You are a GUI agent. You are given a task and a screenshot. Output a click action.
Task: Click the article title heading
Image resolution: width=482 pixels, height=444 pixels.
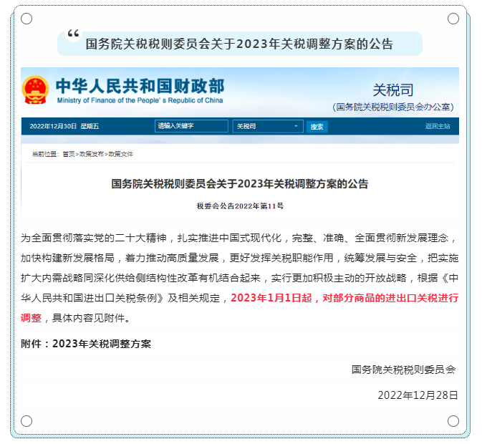[240, 184]
